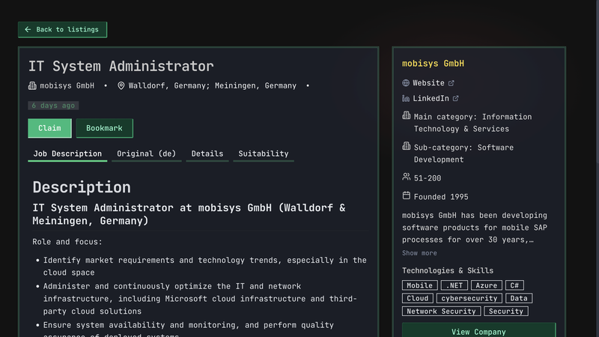The height and width of the screenshot is (337, 599).
Task: Click the location pin icon near Walldorf
Action: click(121, 85)
